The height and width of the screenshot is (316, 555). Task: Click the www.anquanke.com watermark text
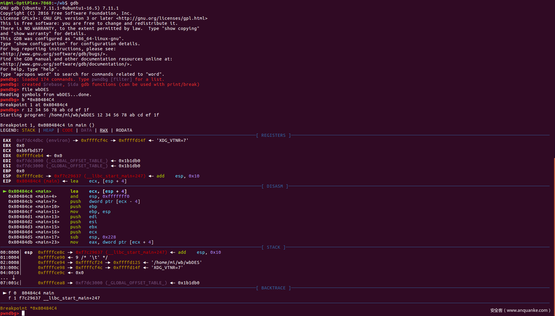click(520, 310)
